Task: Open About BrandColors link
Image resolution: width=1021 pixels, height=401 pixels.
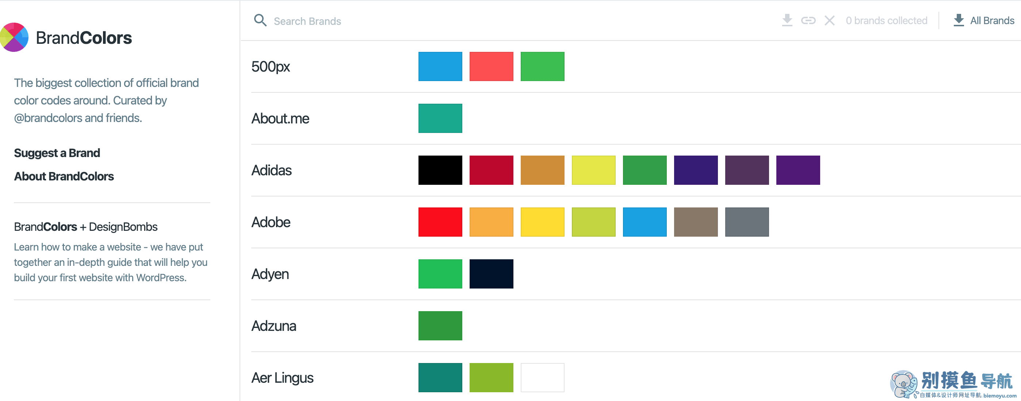Action: (x=64, y=176)
